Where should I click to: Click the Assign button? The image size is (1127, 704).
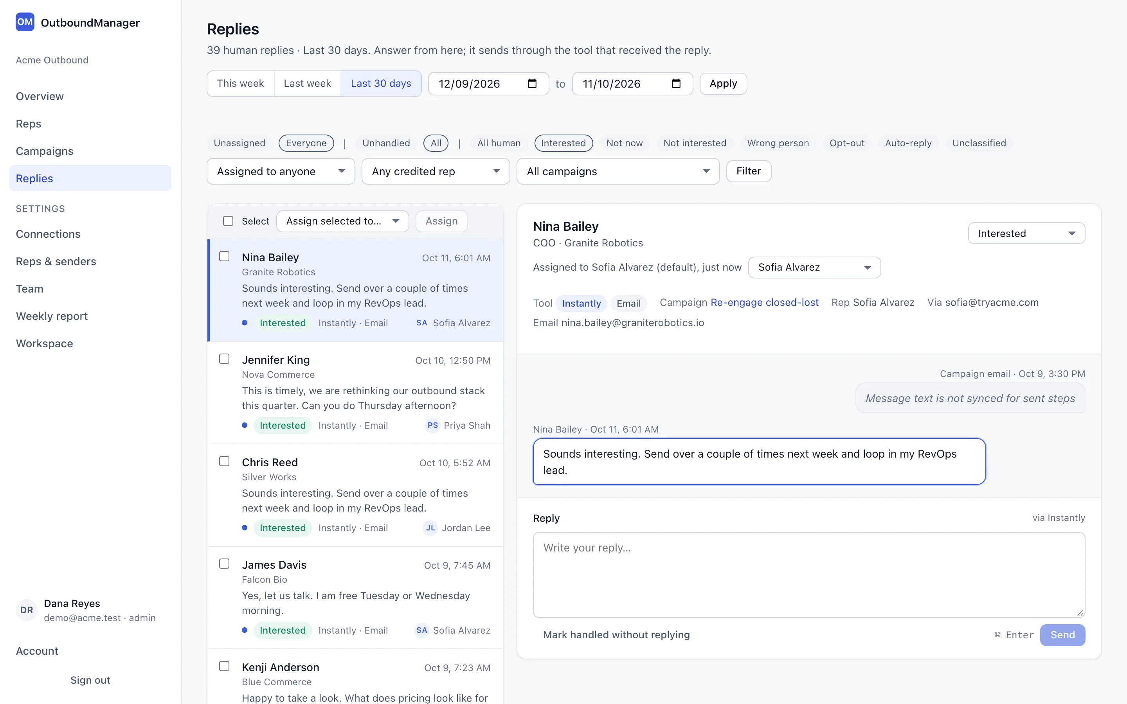(x=441, y=221)
